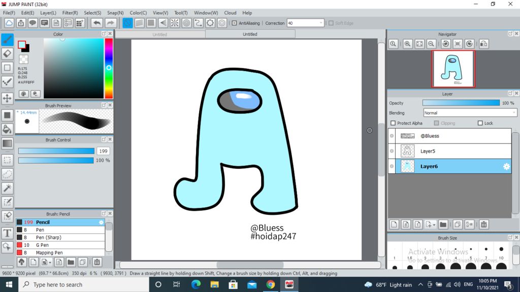This screenshot has width=520, height=292.
Task: Open the Blending mode dropdown
Action: click(470, 113)
